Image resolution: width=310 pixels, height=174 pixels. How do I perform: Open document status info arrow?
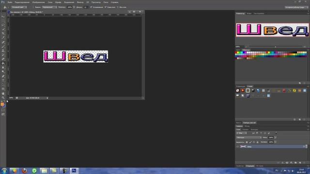click(47, 98)
